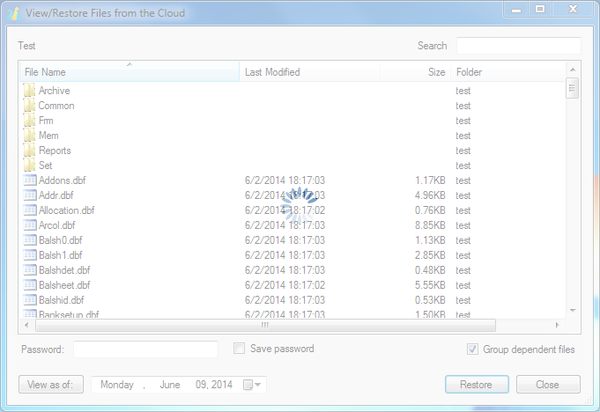Focus the Password input field
The height and width of the screenshot is (412, 600).
(x=145, y=349)
